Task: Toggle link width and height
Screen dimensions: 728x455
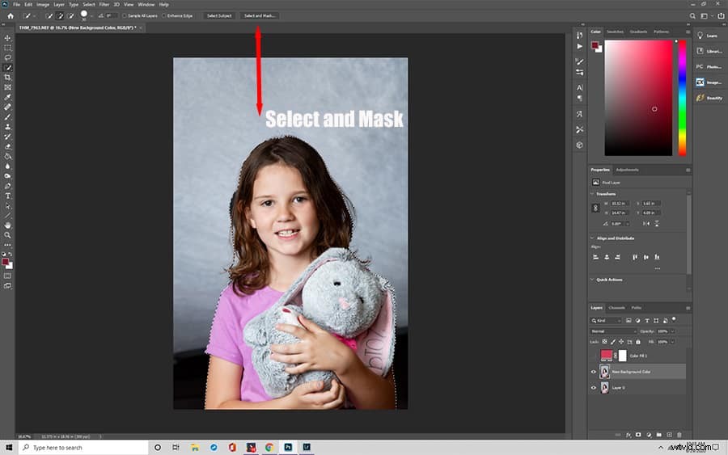Action: (x=595, y=209)
